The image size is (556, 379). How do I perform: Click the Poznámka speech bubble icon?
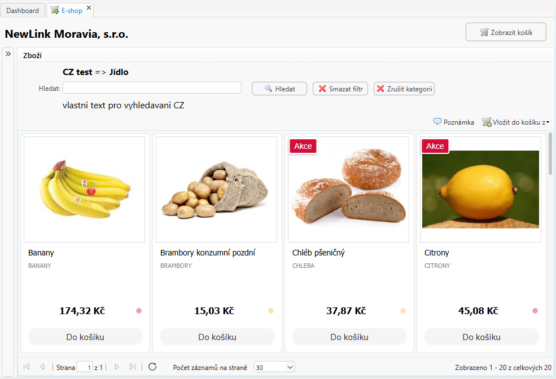437,122
